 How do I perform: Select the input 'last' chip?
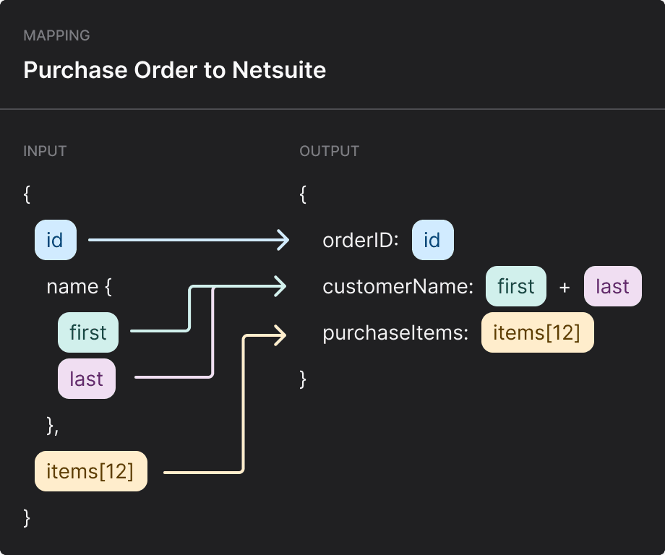tap(87, 379)
